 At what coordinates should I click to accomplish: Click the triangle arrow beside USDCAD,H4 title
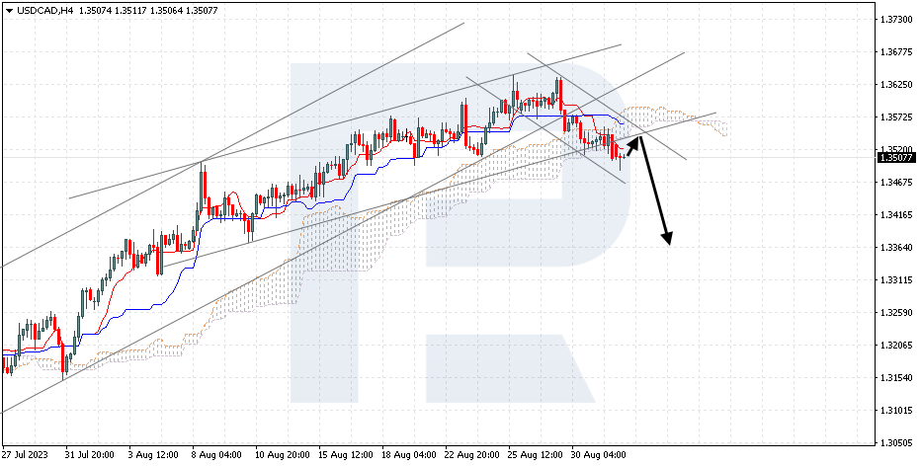click(8, 8)
